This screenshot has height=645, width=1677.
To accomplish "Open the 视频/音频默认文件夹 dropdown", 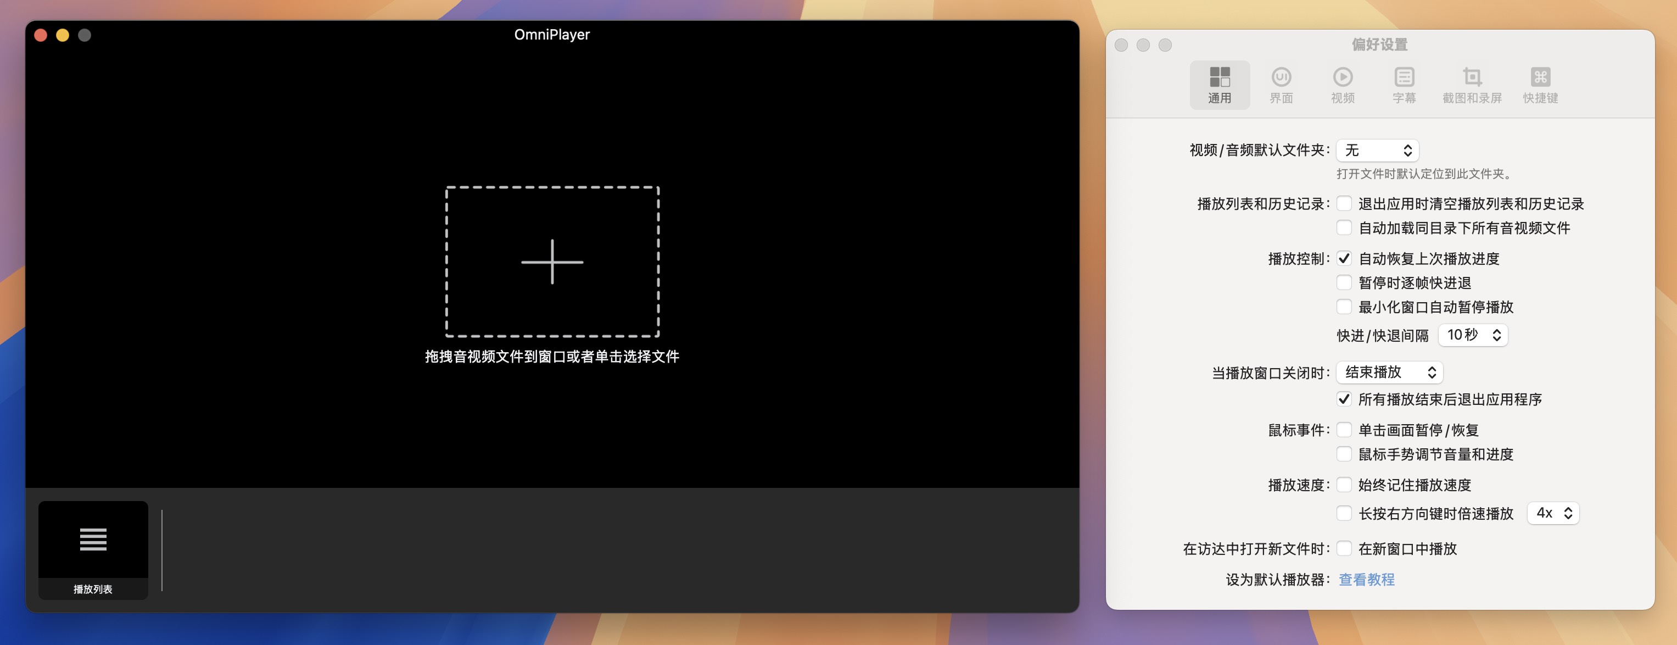I will [x=1378, y=150].
